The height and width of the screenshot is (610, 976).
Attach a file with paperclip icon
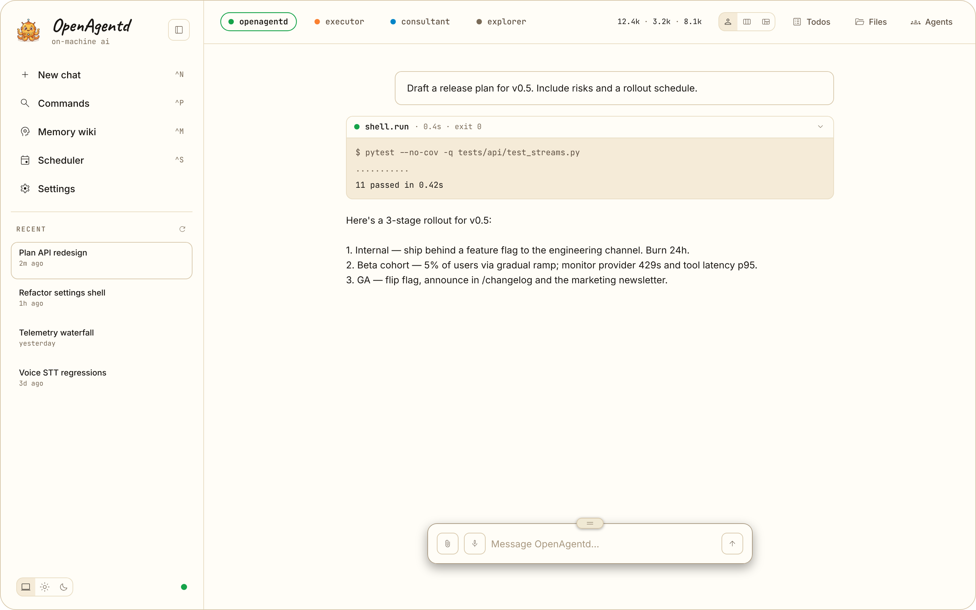[x=448, y=544]
